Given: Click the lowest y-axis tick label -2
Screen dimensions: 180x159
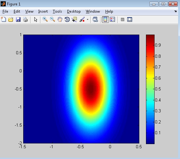Looking at the screenshot, I should (x=20, y=143).
